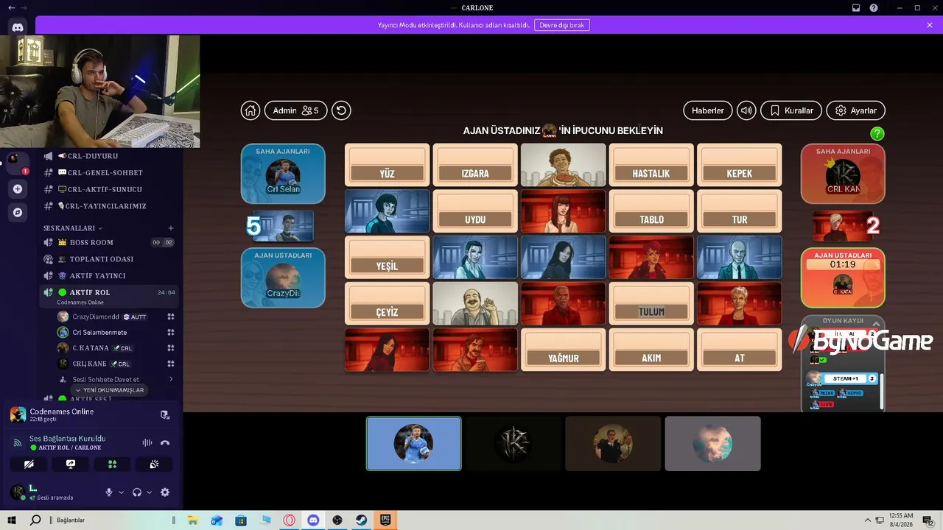The height and width of the screenshot is (530, 943).
Task: Share your screen in Discord
Action: point(71,464)
